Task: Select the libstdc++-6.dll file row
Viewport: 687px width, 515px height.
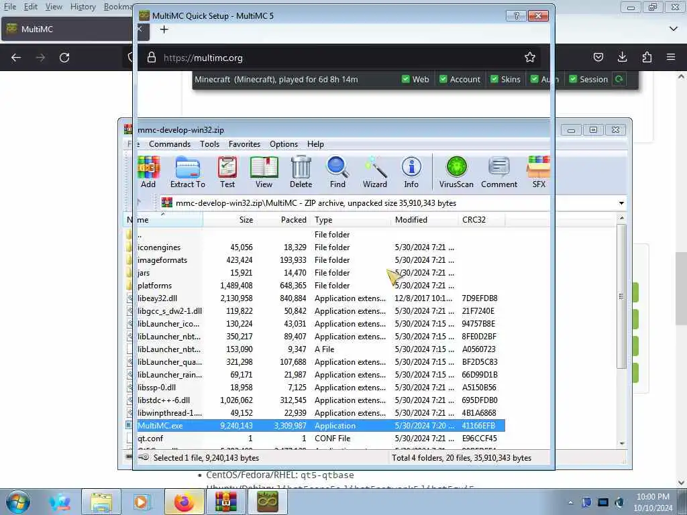Action: pos(315,400)
